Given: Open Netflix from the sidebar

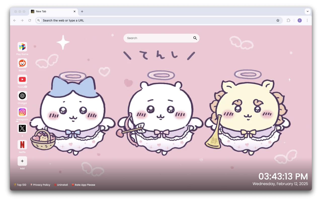Looking at the screenshot, I should (22, 144).
